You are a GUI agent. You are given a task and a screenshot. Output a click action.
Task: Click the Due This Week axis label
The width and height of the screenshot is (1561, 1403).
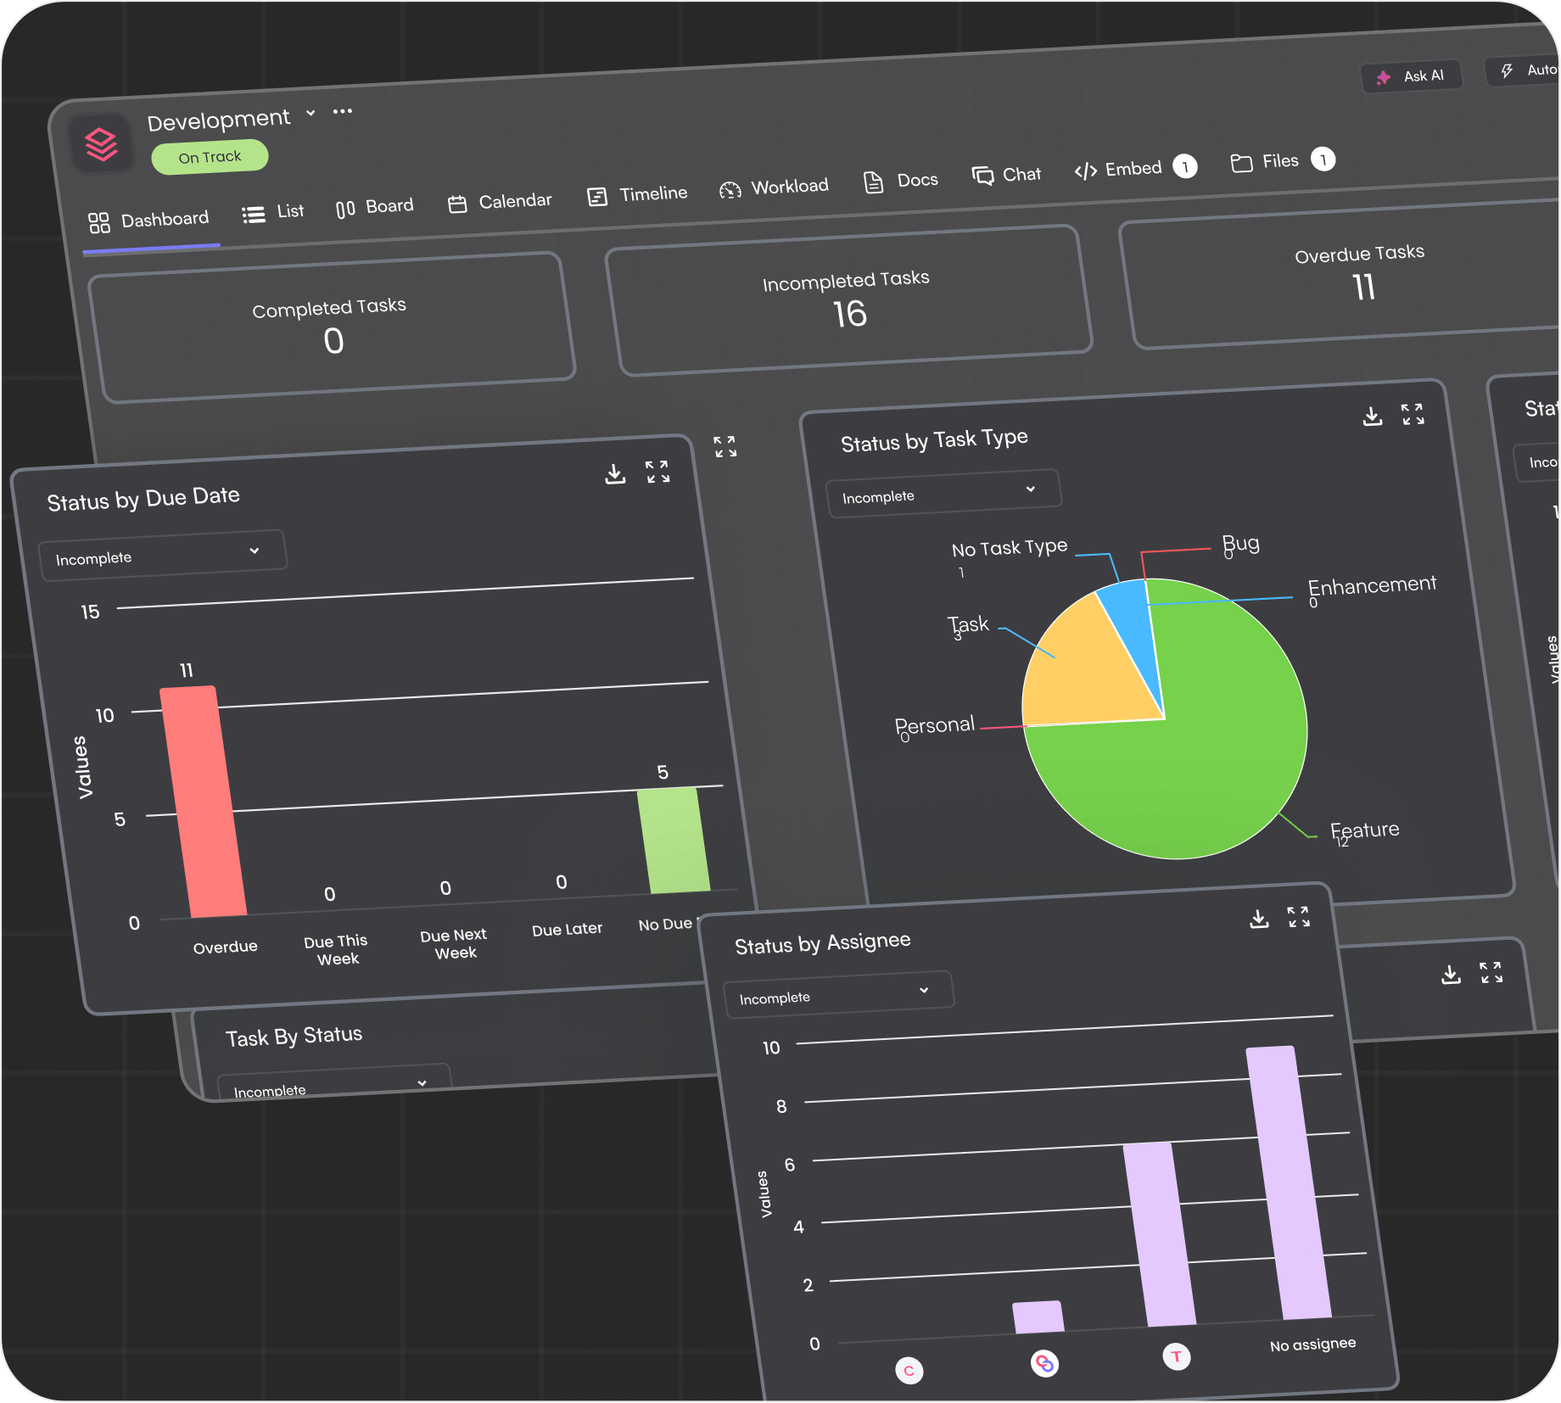coord(337,950)
